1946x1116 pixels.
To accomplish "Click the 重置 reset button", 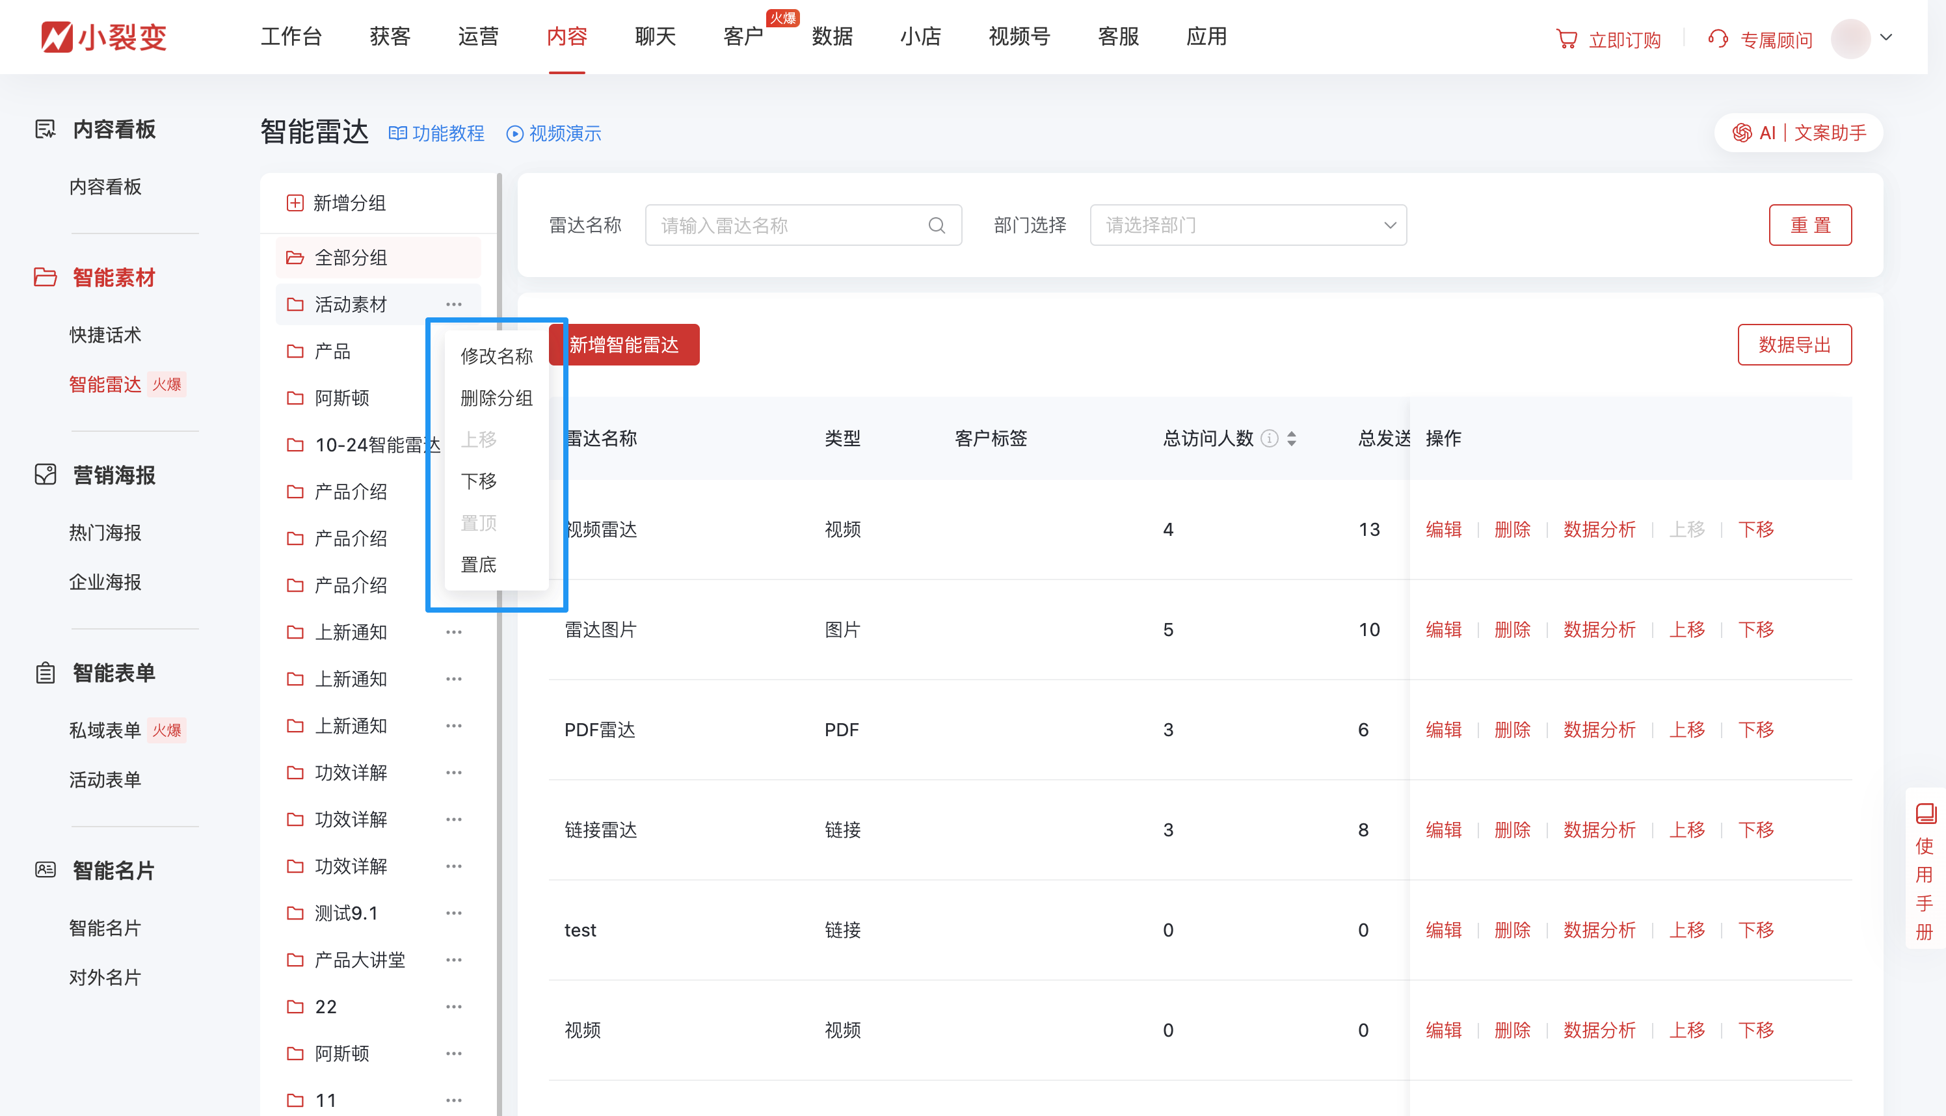I will coord(1810,225).
